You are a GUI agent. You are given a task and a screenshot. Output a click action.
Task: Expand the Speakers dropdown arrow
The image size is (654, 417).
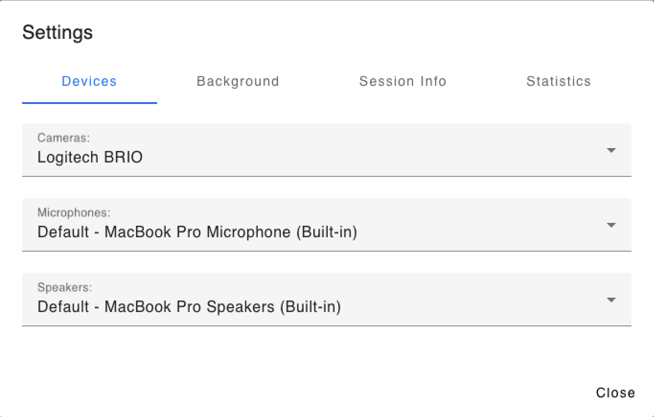pos(611,300)
